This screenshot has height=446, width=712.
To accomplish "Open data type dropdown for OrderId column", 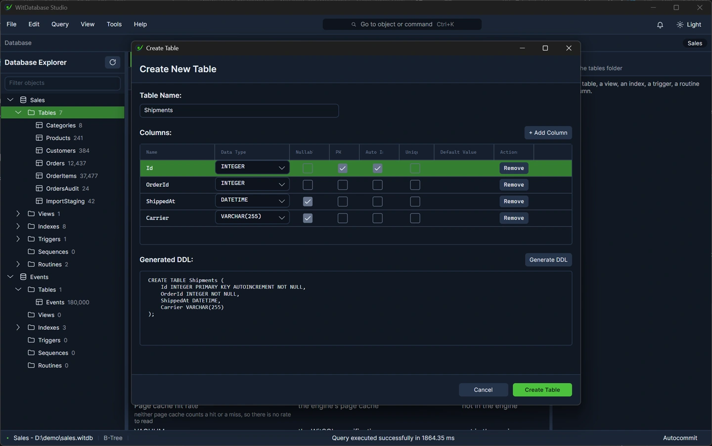I will point(252,184).
